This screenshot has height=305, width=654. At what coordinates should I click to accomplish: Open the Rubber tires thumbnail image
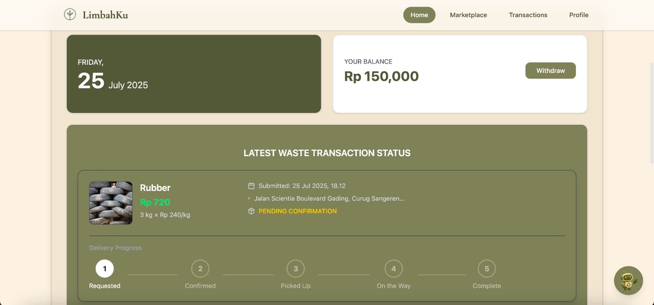[x=111, y=203]
